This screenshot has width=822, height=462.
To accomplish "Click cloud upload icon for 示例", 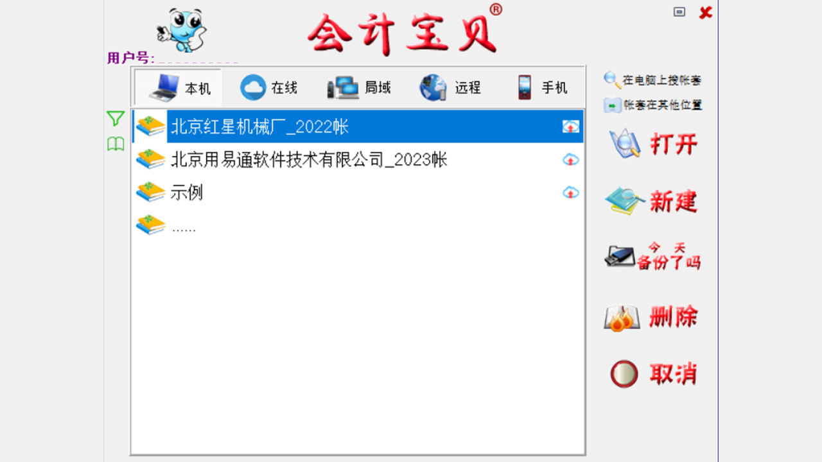I will [x=571, y=192].
